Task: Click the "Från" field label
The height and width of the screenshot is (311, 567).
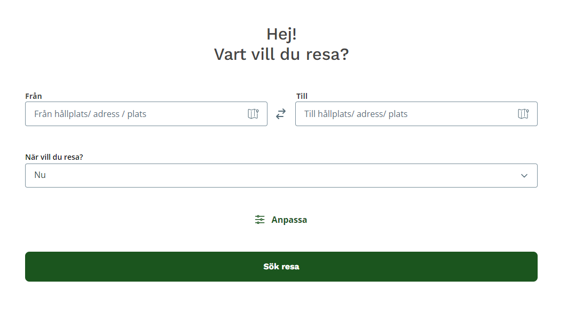Action: 34,96
